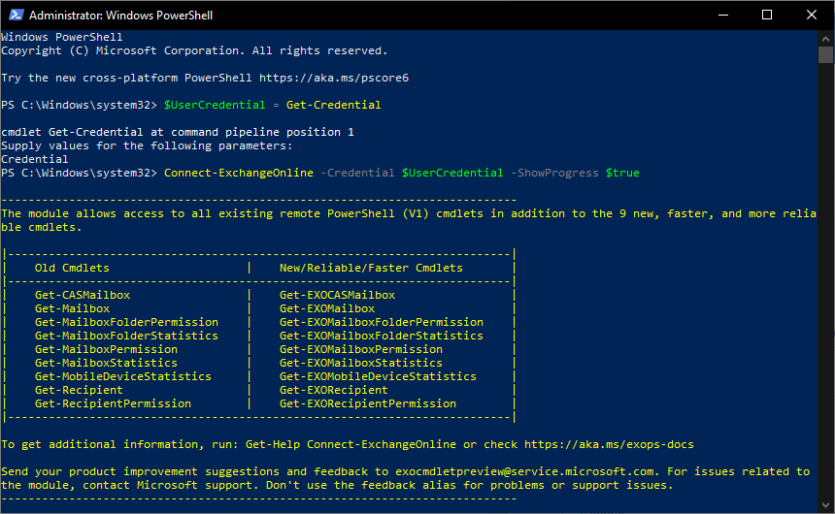
Task: Click the $UserCredential variable in the first command
Action: pos(214,105)
